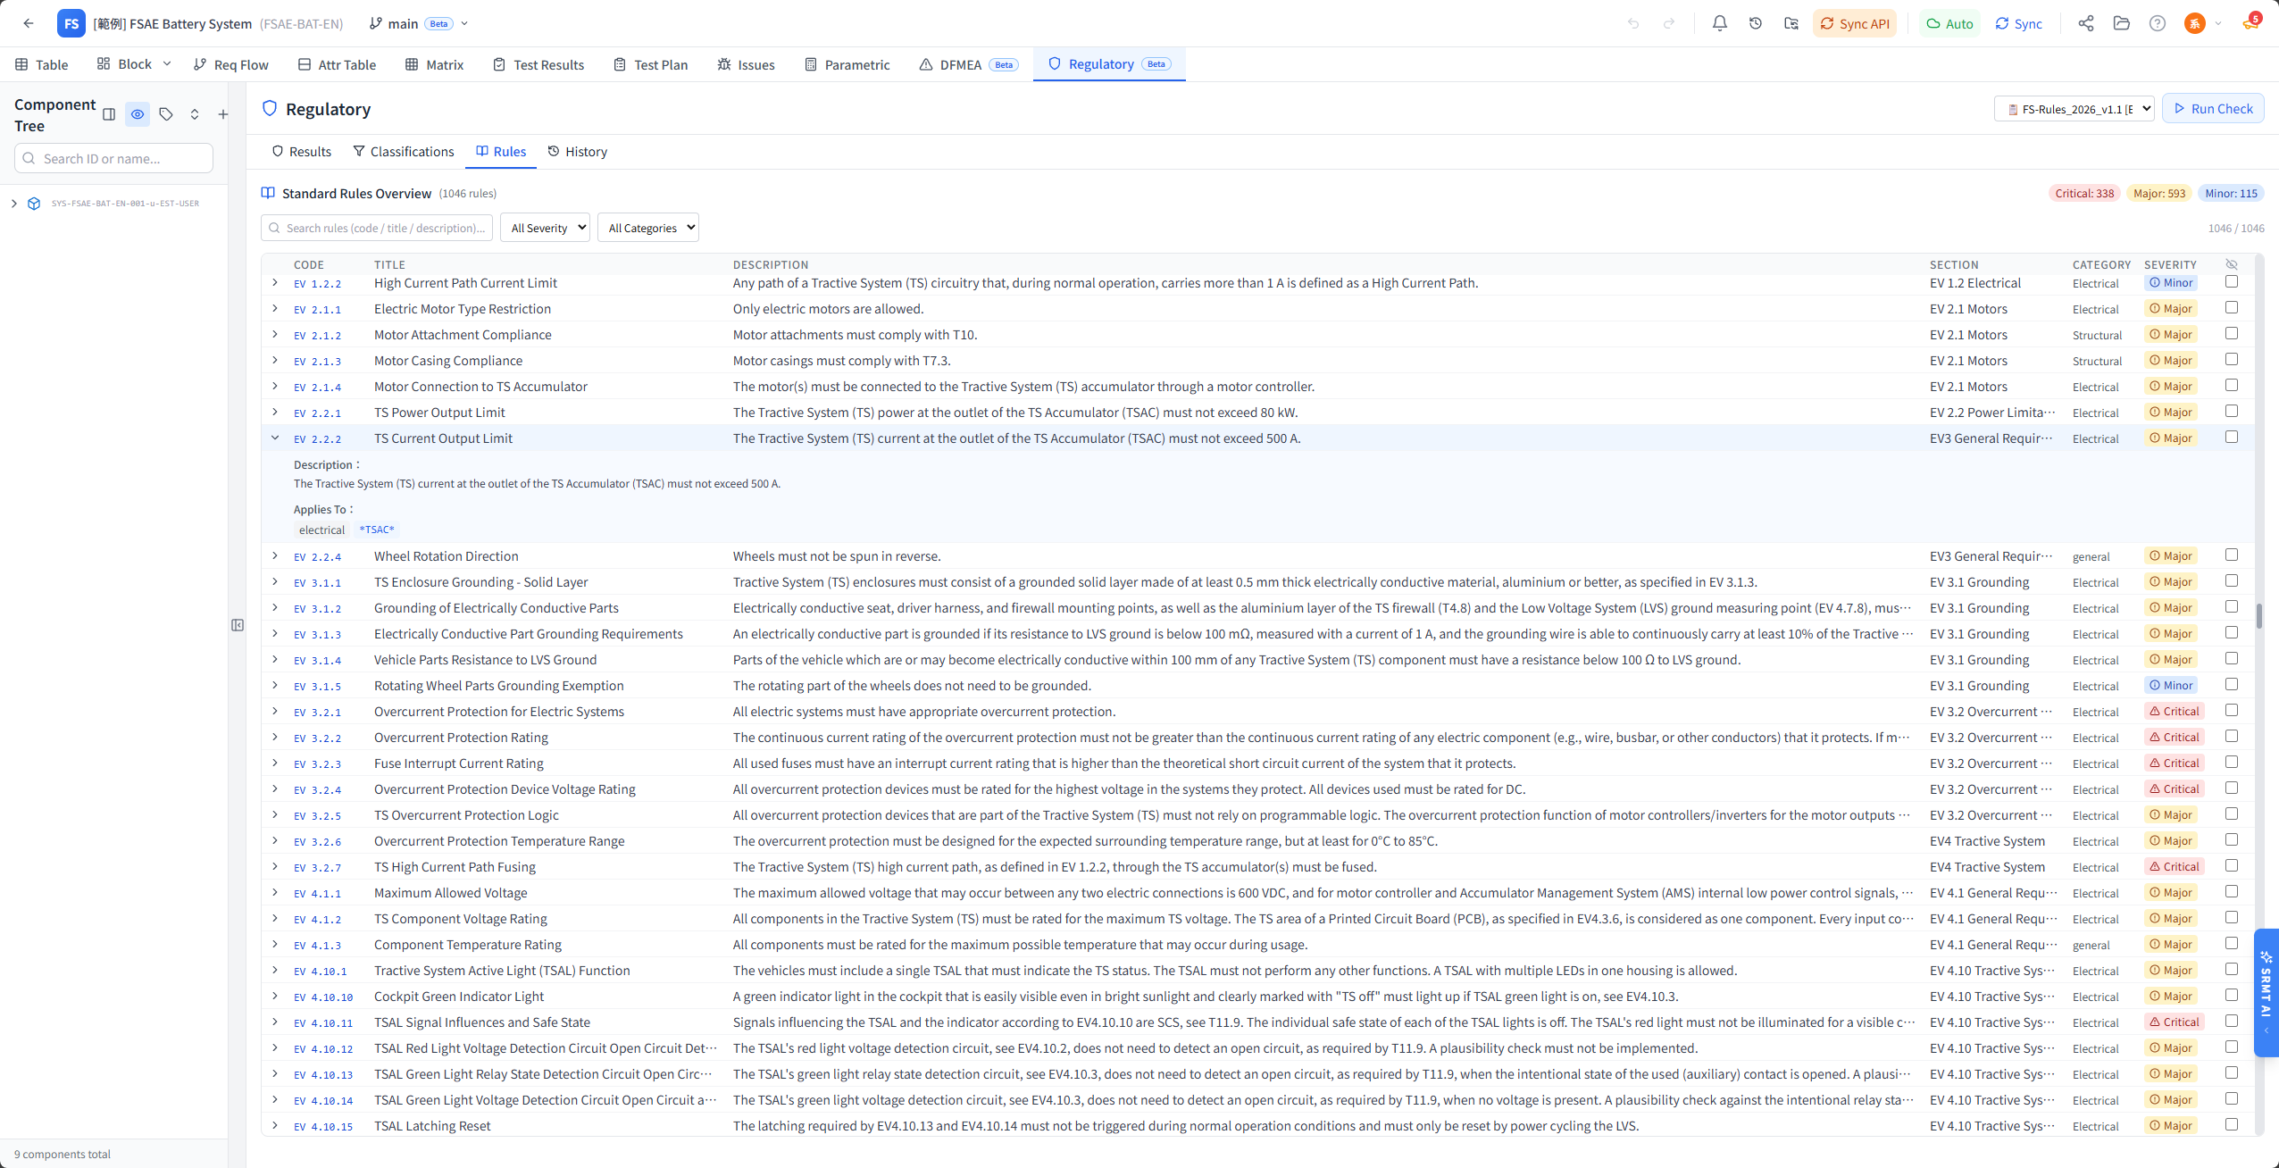Toggle the eye visibility icon in Component Tree
Screen dimensions: 2279x1168
coord(138,114)
